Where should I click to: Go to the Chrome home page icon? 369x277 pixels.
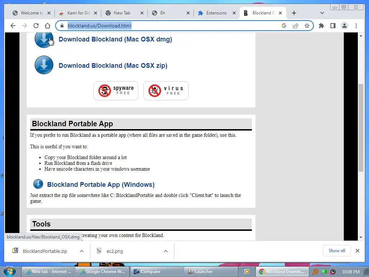point(48,26)
